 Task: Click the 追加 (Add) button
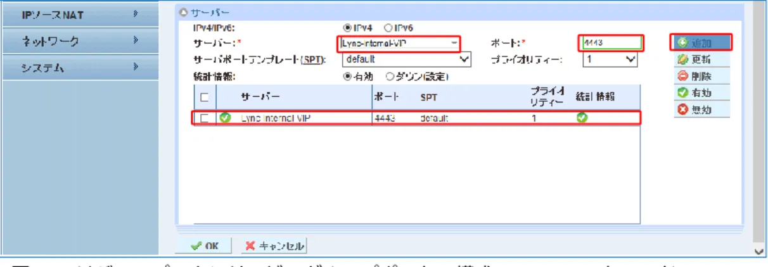[701, 43]
